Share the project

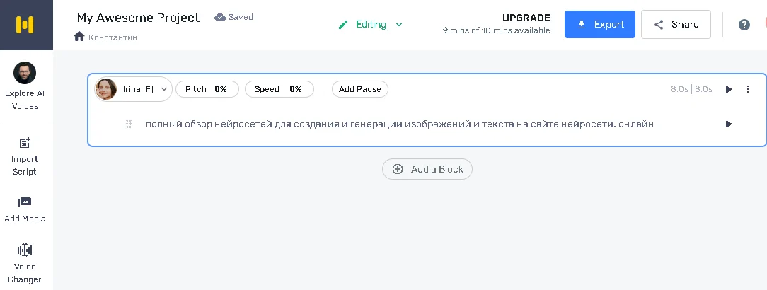(676, 25)
